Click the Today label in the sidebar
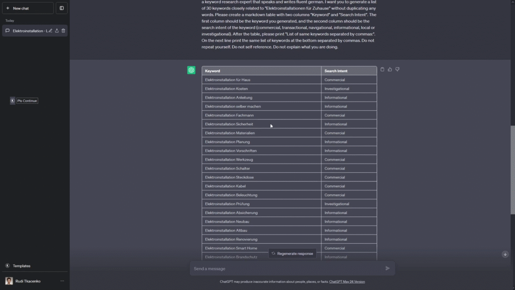The width and height of the screenshot is (515, 290). pyautogui.click(x=10, y=21)
